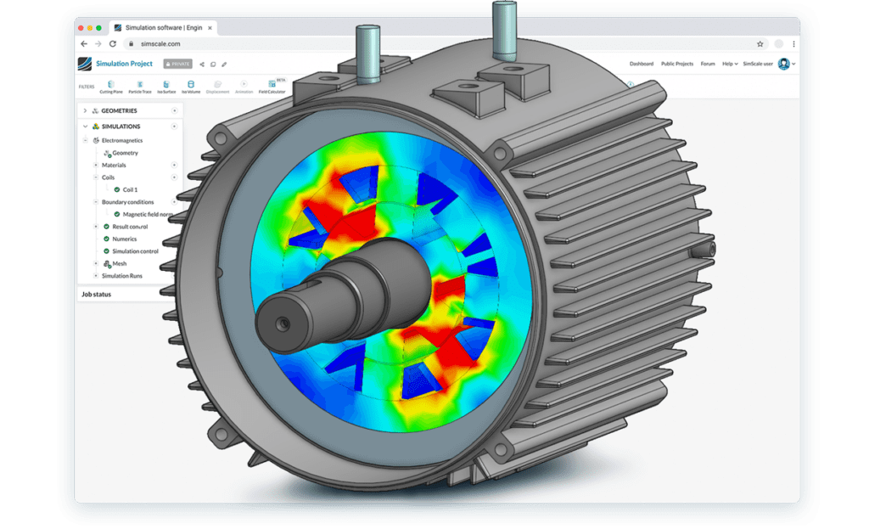Expand the GEOMETRIES tree section

85,110
